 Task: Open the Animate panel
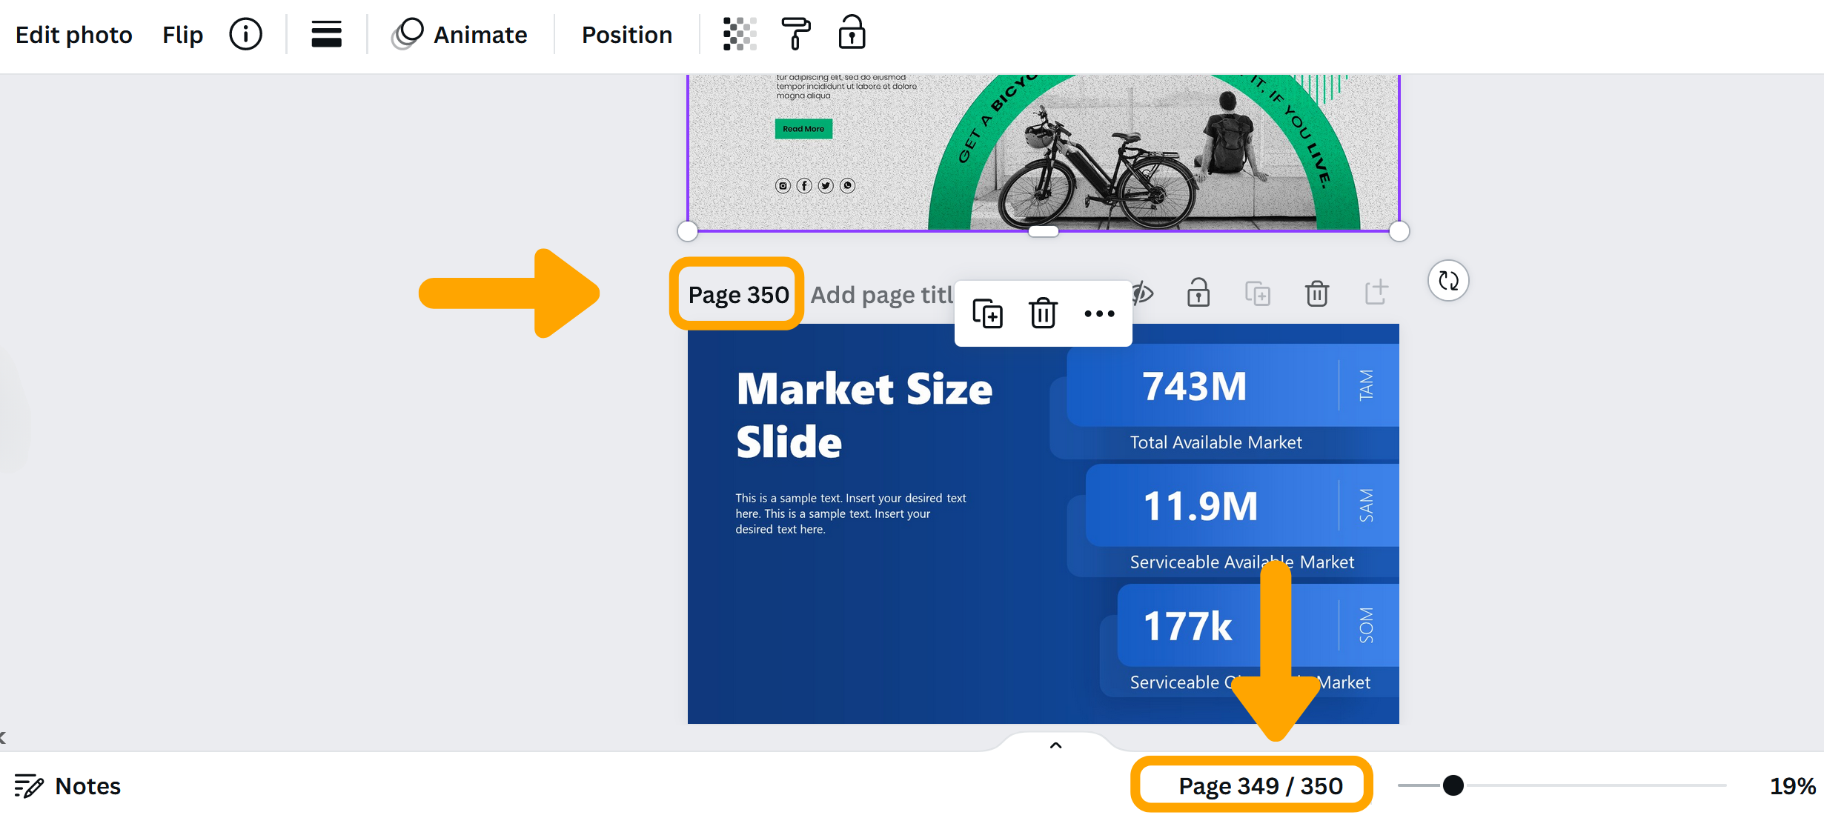click(460, 35)
